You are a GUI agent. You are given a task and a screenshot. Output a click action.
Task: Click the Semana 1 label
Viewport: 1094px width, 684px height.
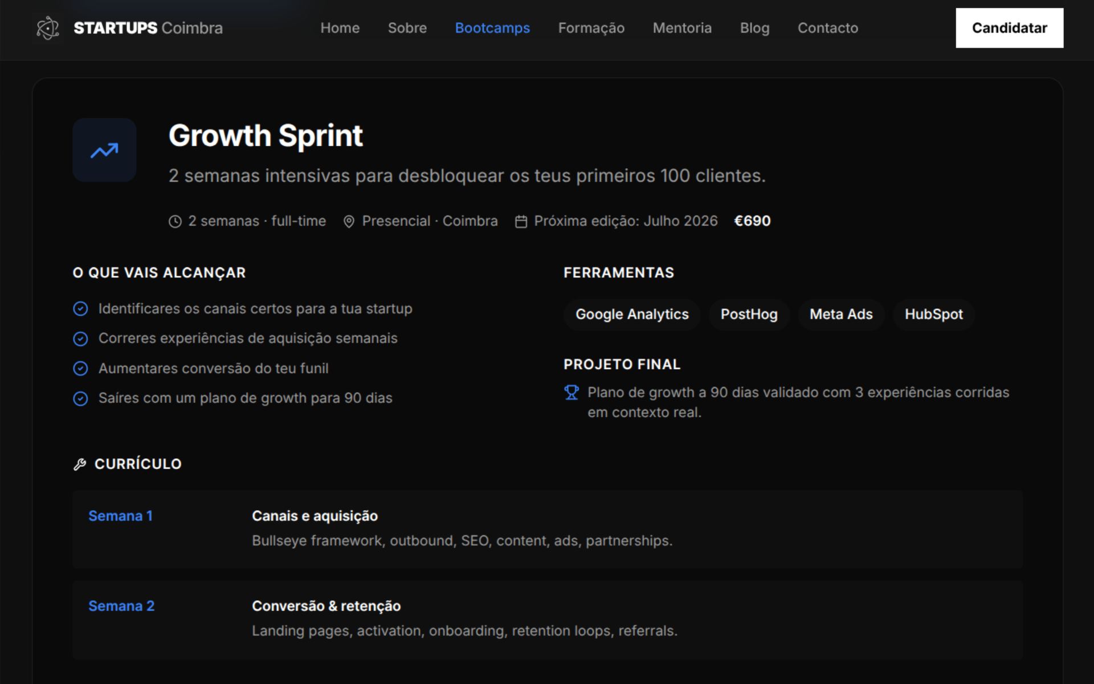120,516
